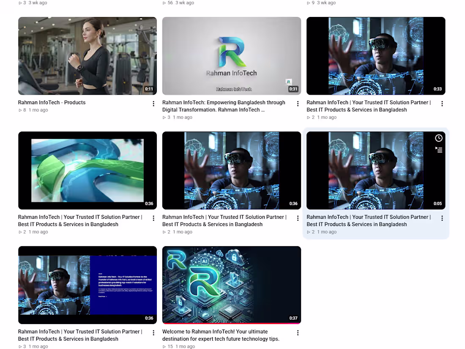Open options menu for Rahman InfoTech - Products video
This screenshot has height=349, width=465.
pyautogui.click(x=153, y=104)
